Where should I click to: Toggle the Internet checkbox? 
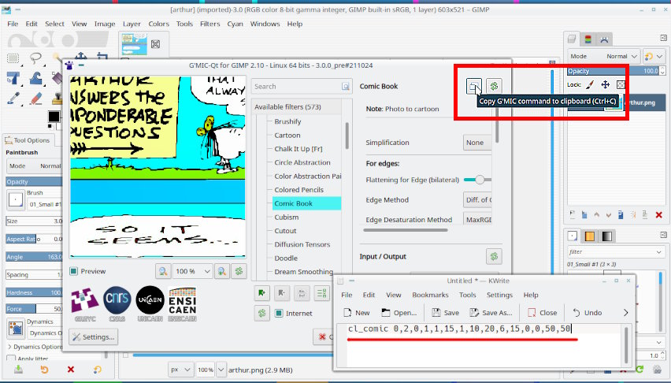point(279,313)
